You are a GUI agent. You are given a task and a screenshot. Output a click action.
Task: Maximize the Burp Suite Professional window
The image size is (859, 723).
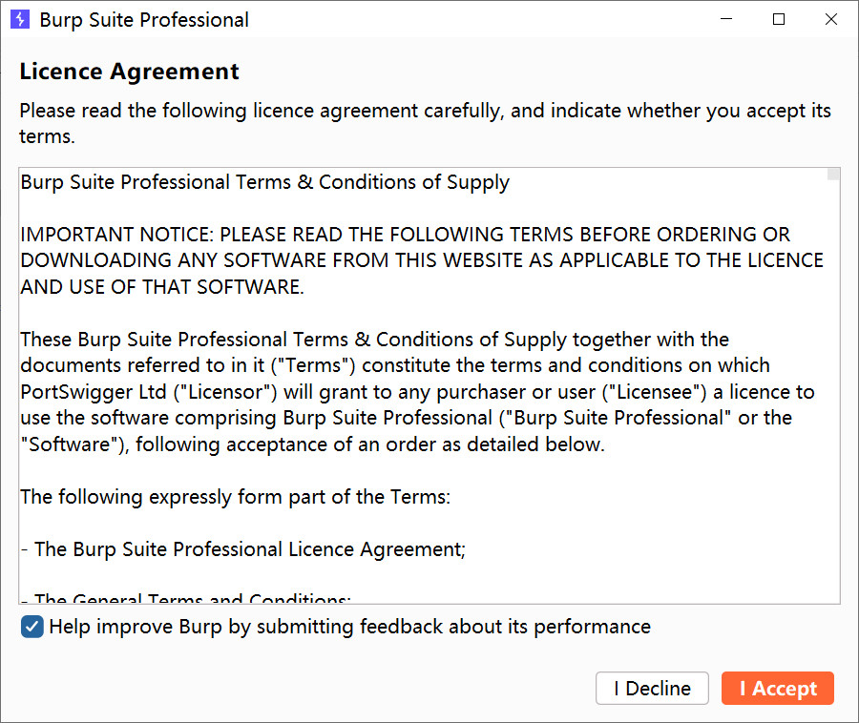click(779, 19)
